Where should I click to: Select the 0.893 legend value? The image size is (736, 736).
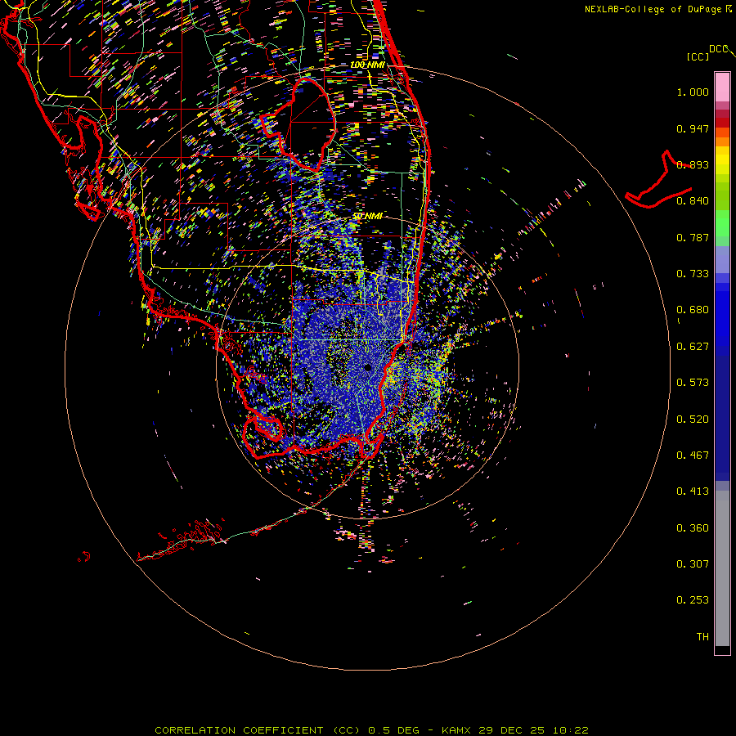(x=693, y=164)
